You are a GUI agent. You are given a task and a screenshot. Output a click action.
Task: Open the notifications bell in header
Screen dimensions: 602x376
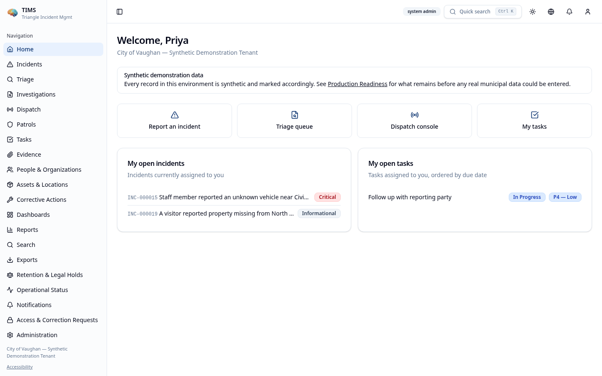tap(569, 12)
